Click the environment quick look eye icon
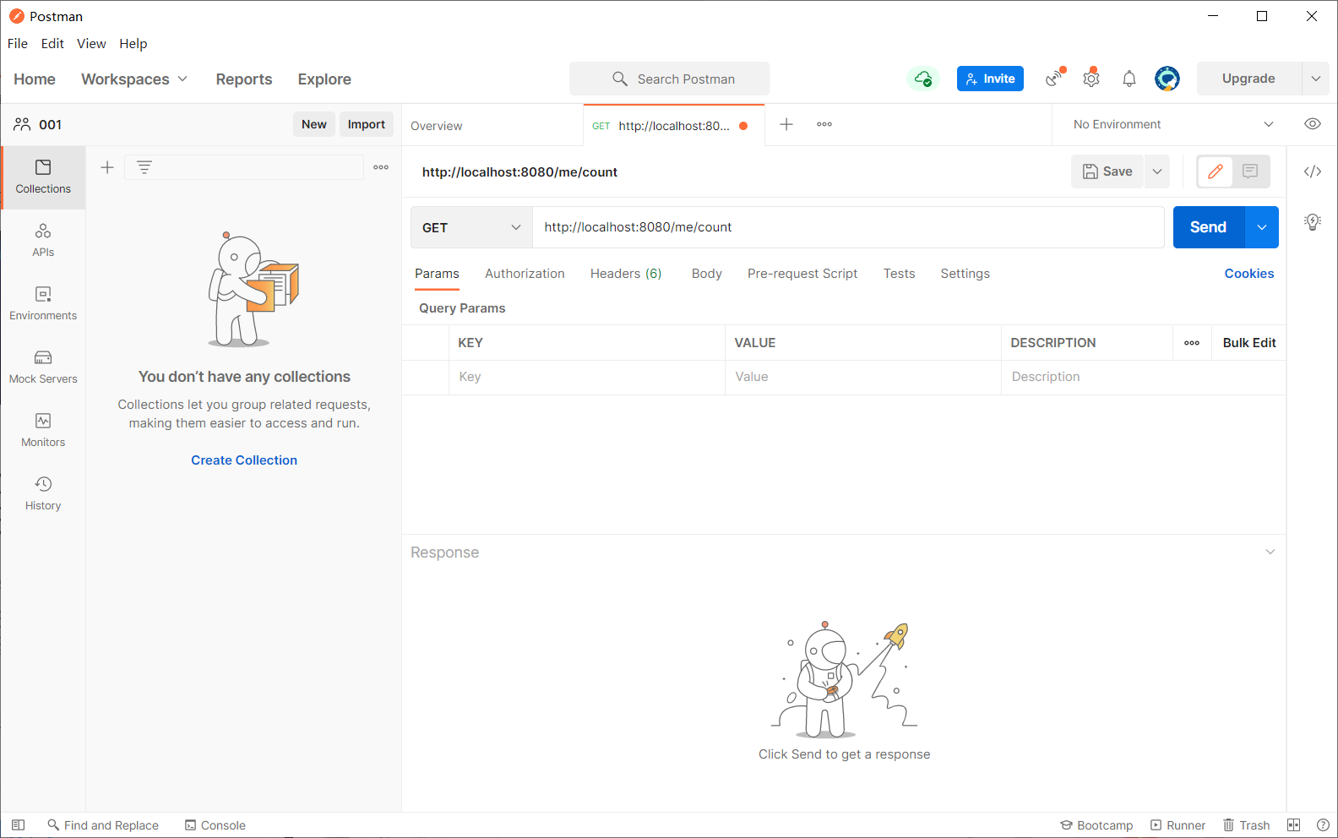Image resolution: width=1338 pixels, height=838 pixels. (x=1313, y=124)
